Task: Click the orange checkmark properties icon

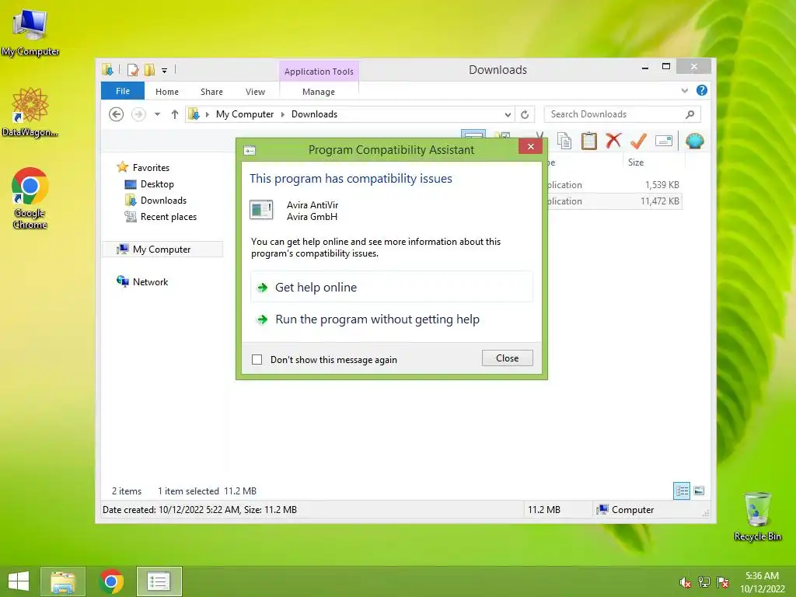Action: tap(638, 141)
